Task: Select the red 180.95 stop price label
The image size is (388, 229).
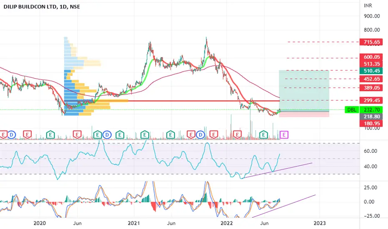Action: (371, 124)
